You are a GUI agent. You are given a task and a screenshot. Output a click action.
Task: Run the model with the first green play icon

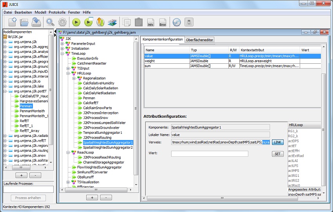[x=76, y=22]
